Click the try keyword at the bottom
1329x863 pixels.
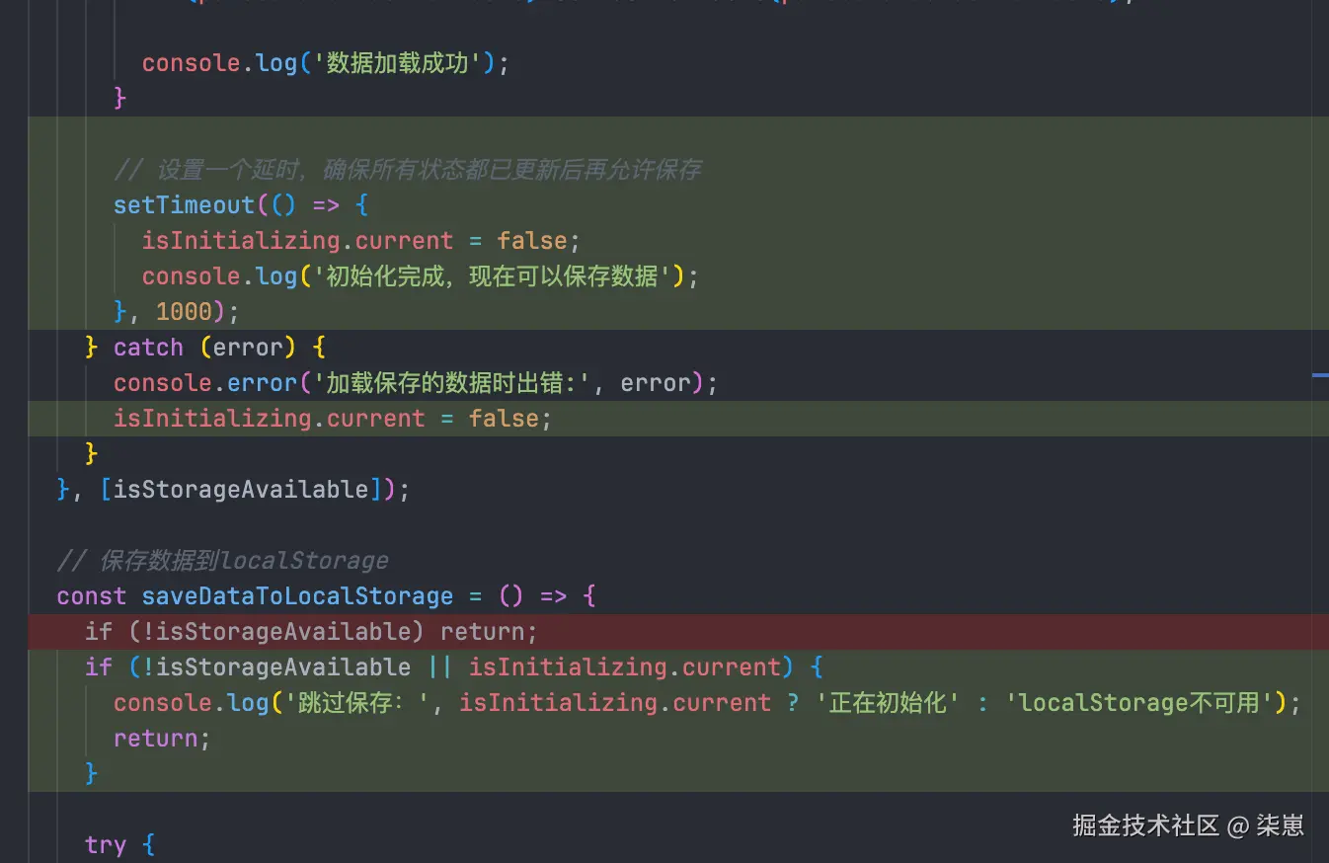106,845
